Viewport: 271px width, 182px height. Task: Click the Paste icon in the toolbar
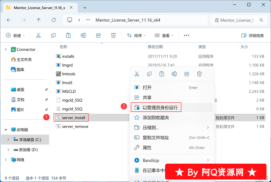[x=69, y=35]
